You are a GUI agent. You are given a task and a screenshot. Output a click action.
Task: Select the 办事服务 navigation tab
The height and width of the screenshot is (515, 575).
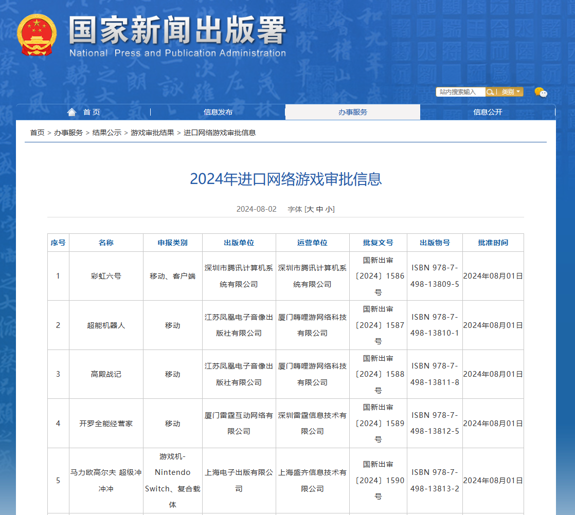pos(353,112)
